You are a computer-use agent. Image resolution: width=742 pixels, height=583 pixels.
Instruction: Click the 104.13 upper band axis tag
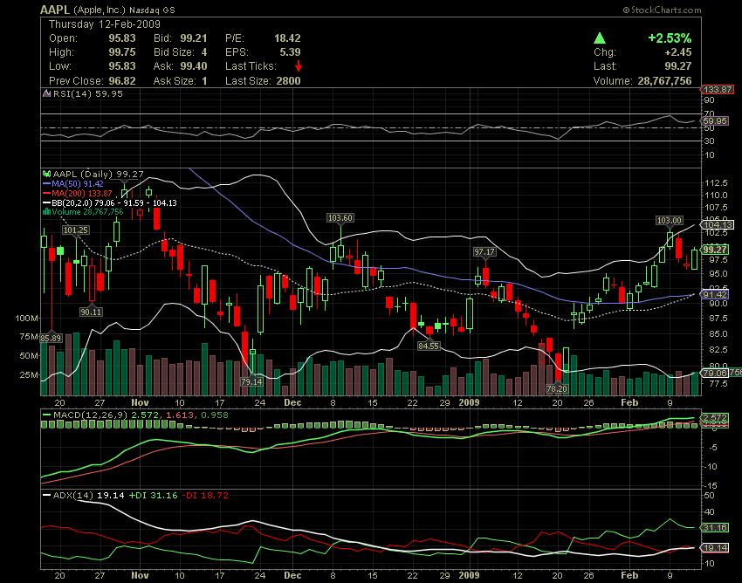[718, 225]
